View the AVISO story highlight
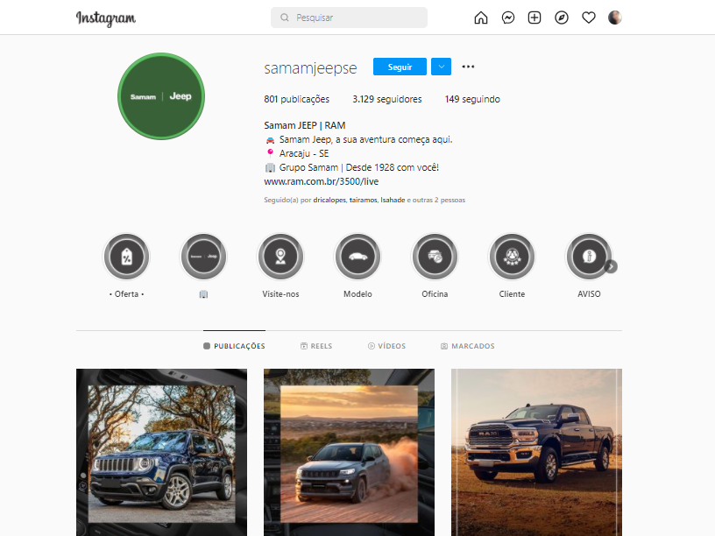The width and height of the screenshot is (715, 536). [x=588, y=257]
